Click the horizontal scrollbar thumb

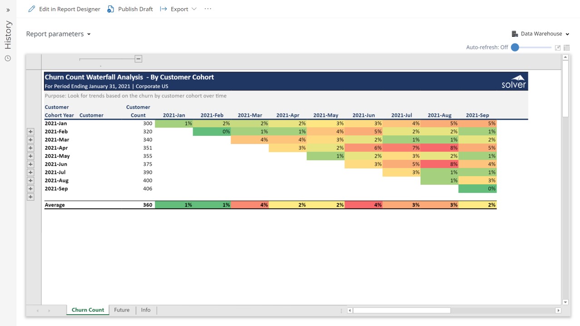click(402, 311)
